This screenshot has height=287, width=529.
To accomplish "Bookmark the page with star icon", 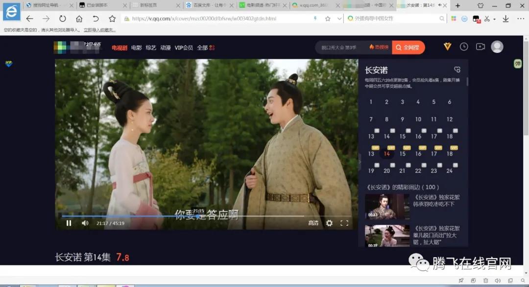I will pyautogui.click(x=112, y=19).
